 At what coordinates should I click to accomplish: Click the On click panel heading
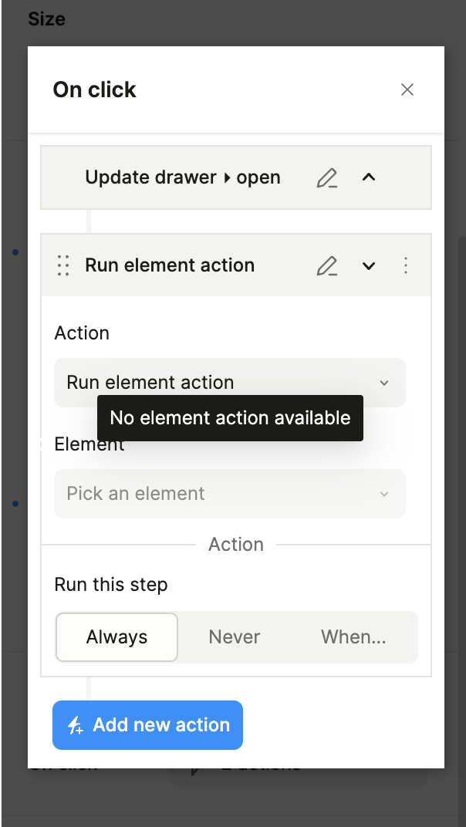pos(94,89)
